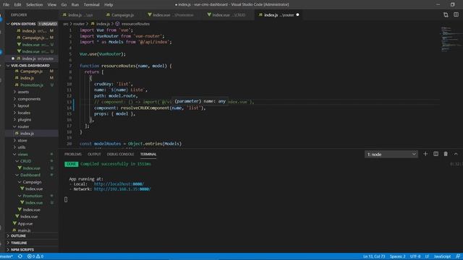Open the Edit menu
This screenshot has height=260, width=463.
click(x=17, y=5)
